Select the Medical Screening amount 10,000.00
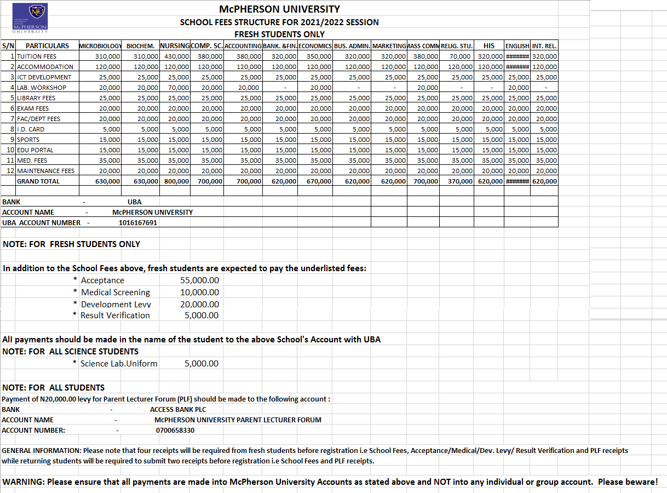The width and height of the screenshot is (667, 493). point(199,293)
